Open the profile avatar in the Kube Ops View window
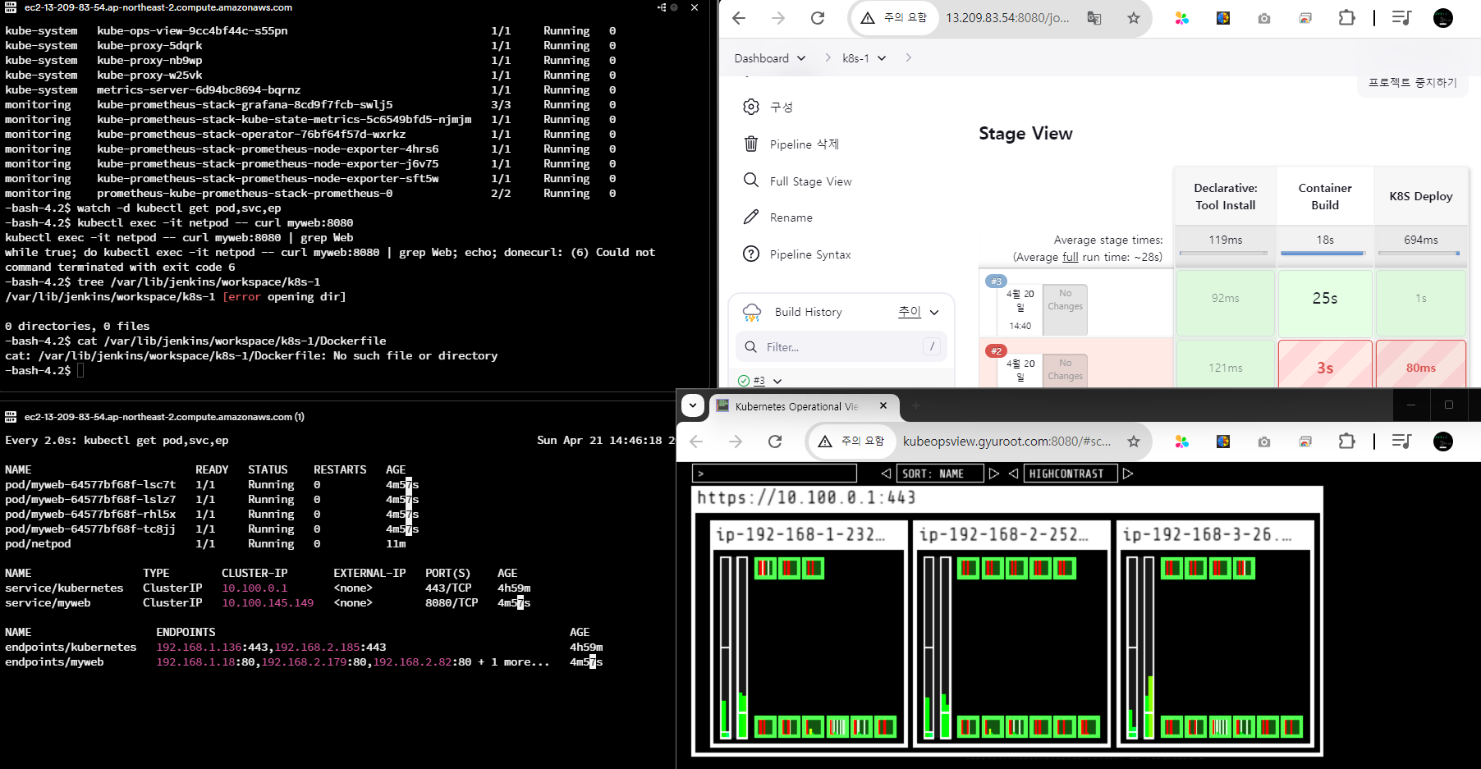 click(1443, 442)
